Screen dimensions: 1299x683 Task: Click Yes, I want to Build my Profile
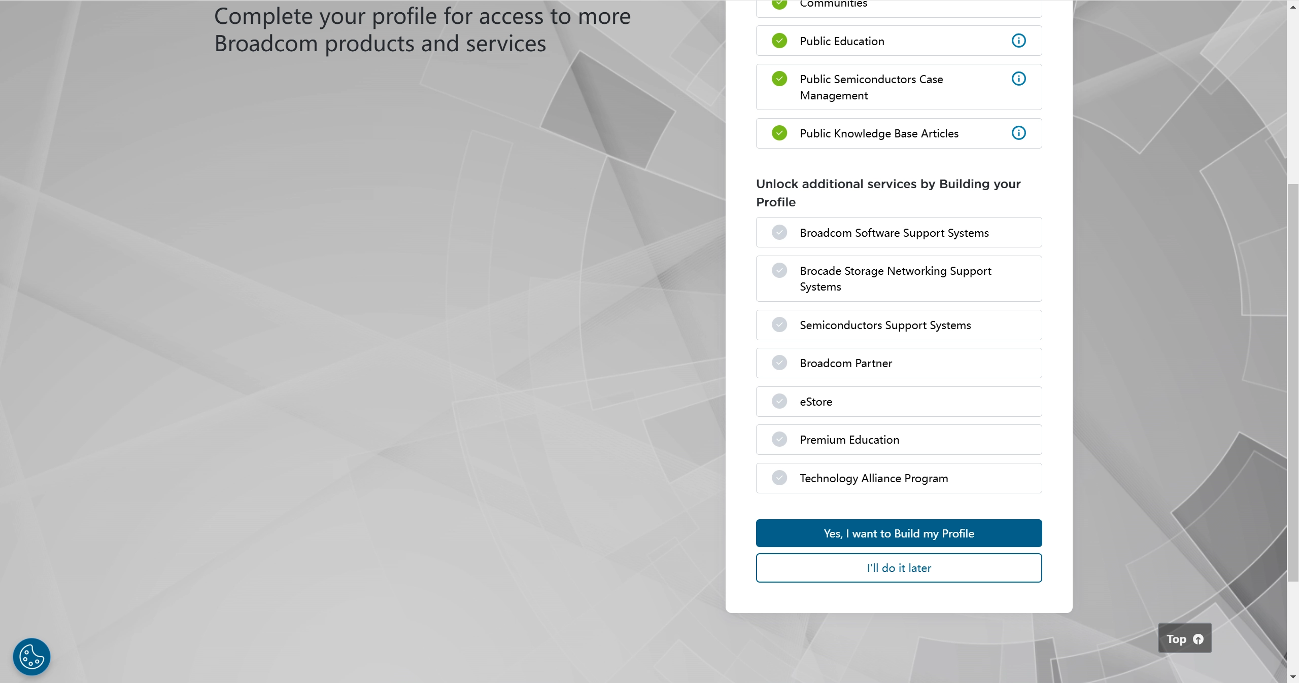click(x=899, y=533)
